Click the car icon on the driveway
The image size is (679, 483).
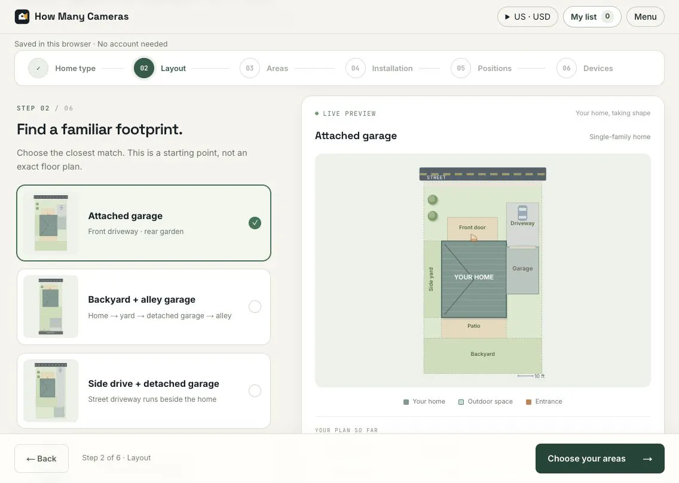[x=522, y=213]
